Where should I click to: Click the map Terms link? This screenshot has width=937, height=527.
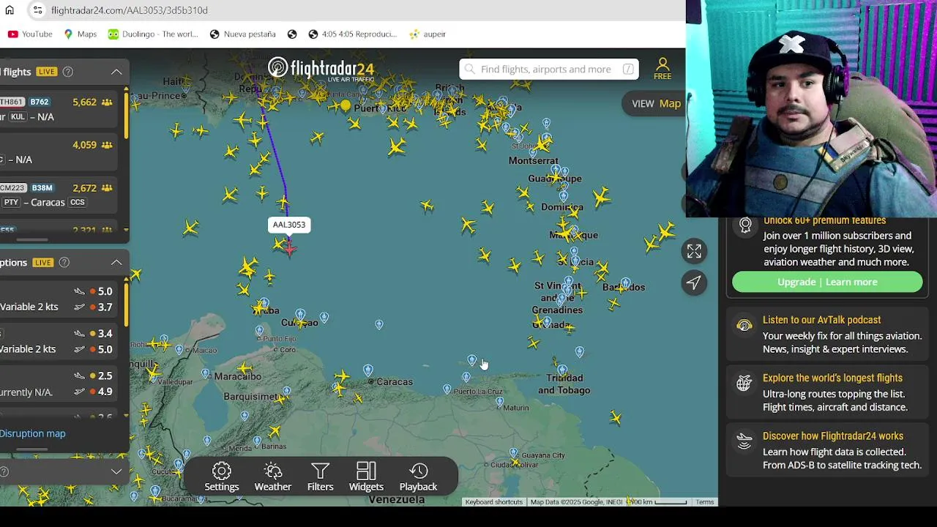tap(705, 502)
